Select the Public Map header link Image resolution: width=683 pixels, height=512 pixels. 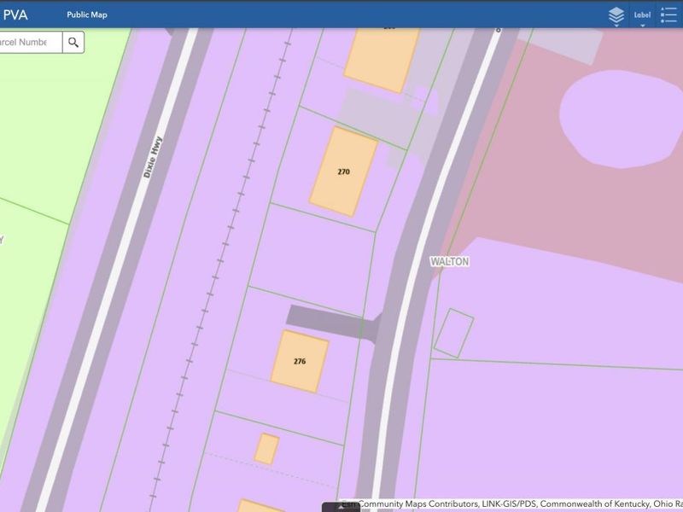[87, 15]
